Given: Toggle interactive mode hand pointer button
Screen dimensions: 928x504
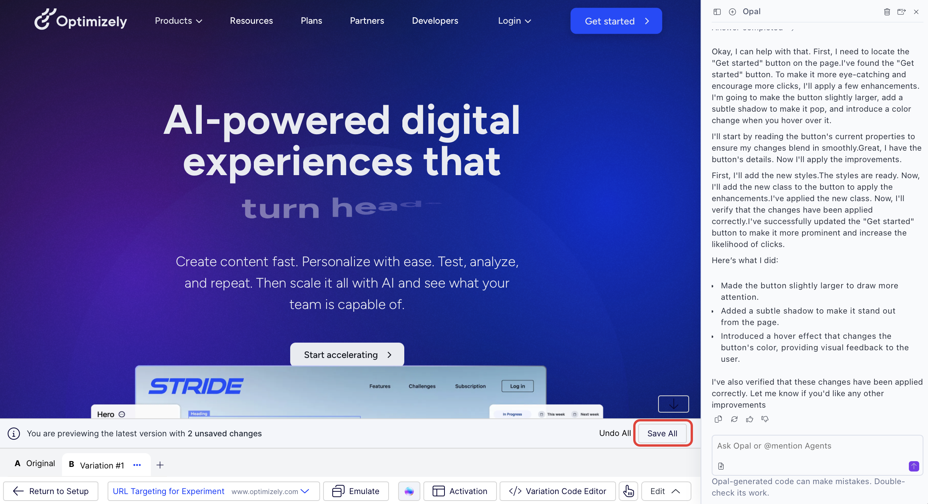Looking at the screenshot, I should coord(628,491).
